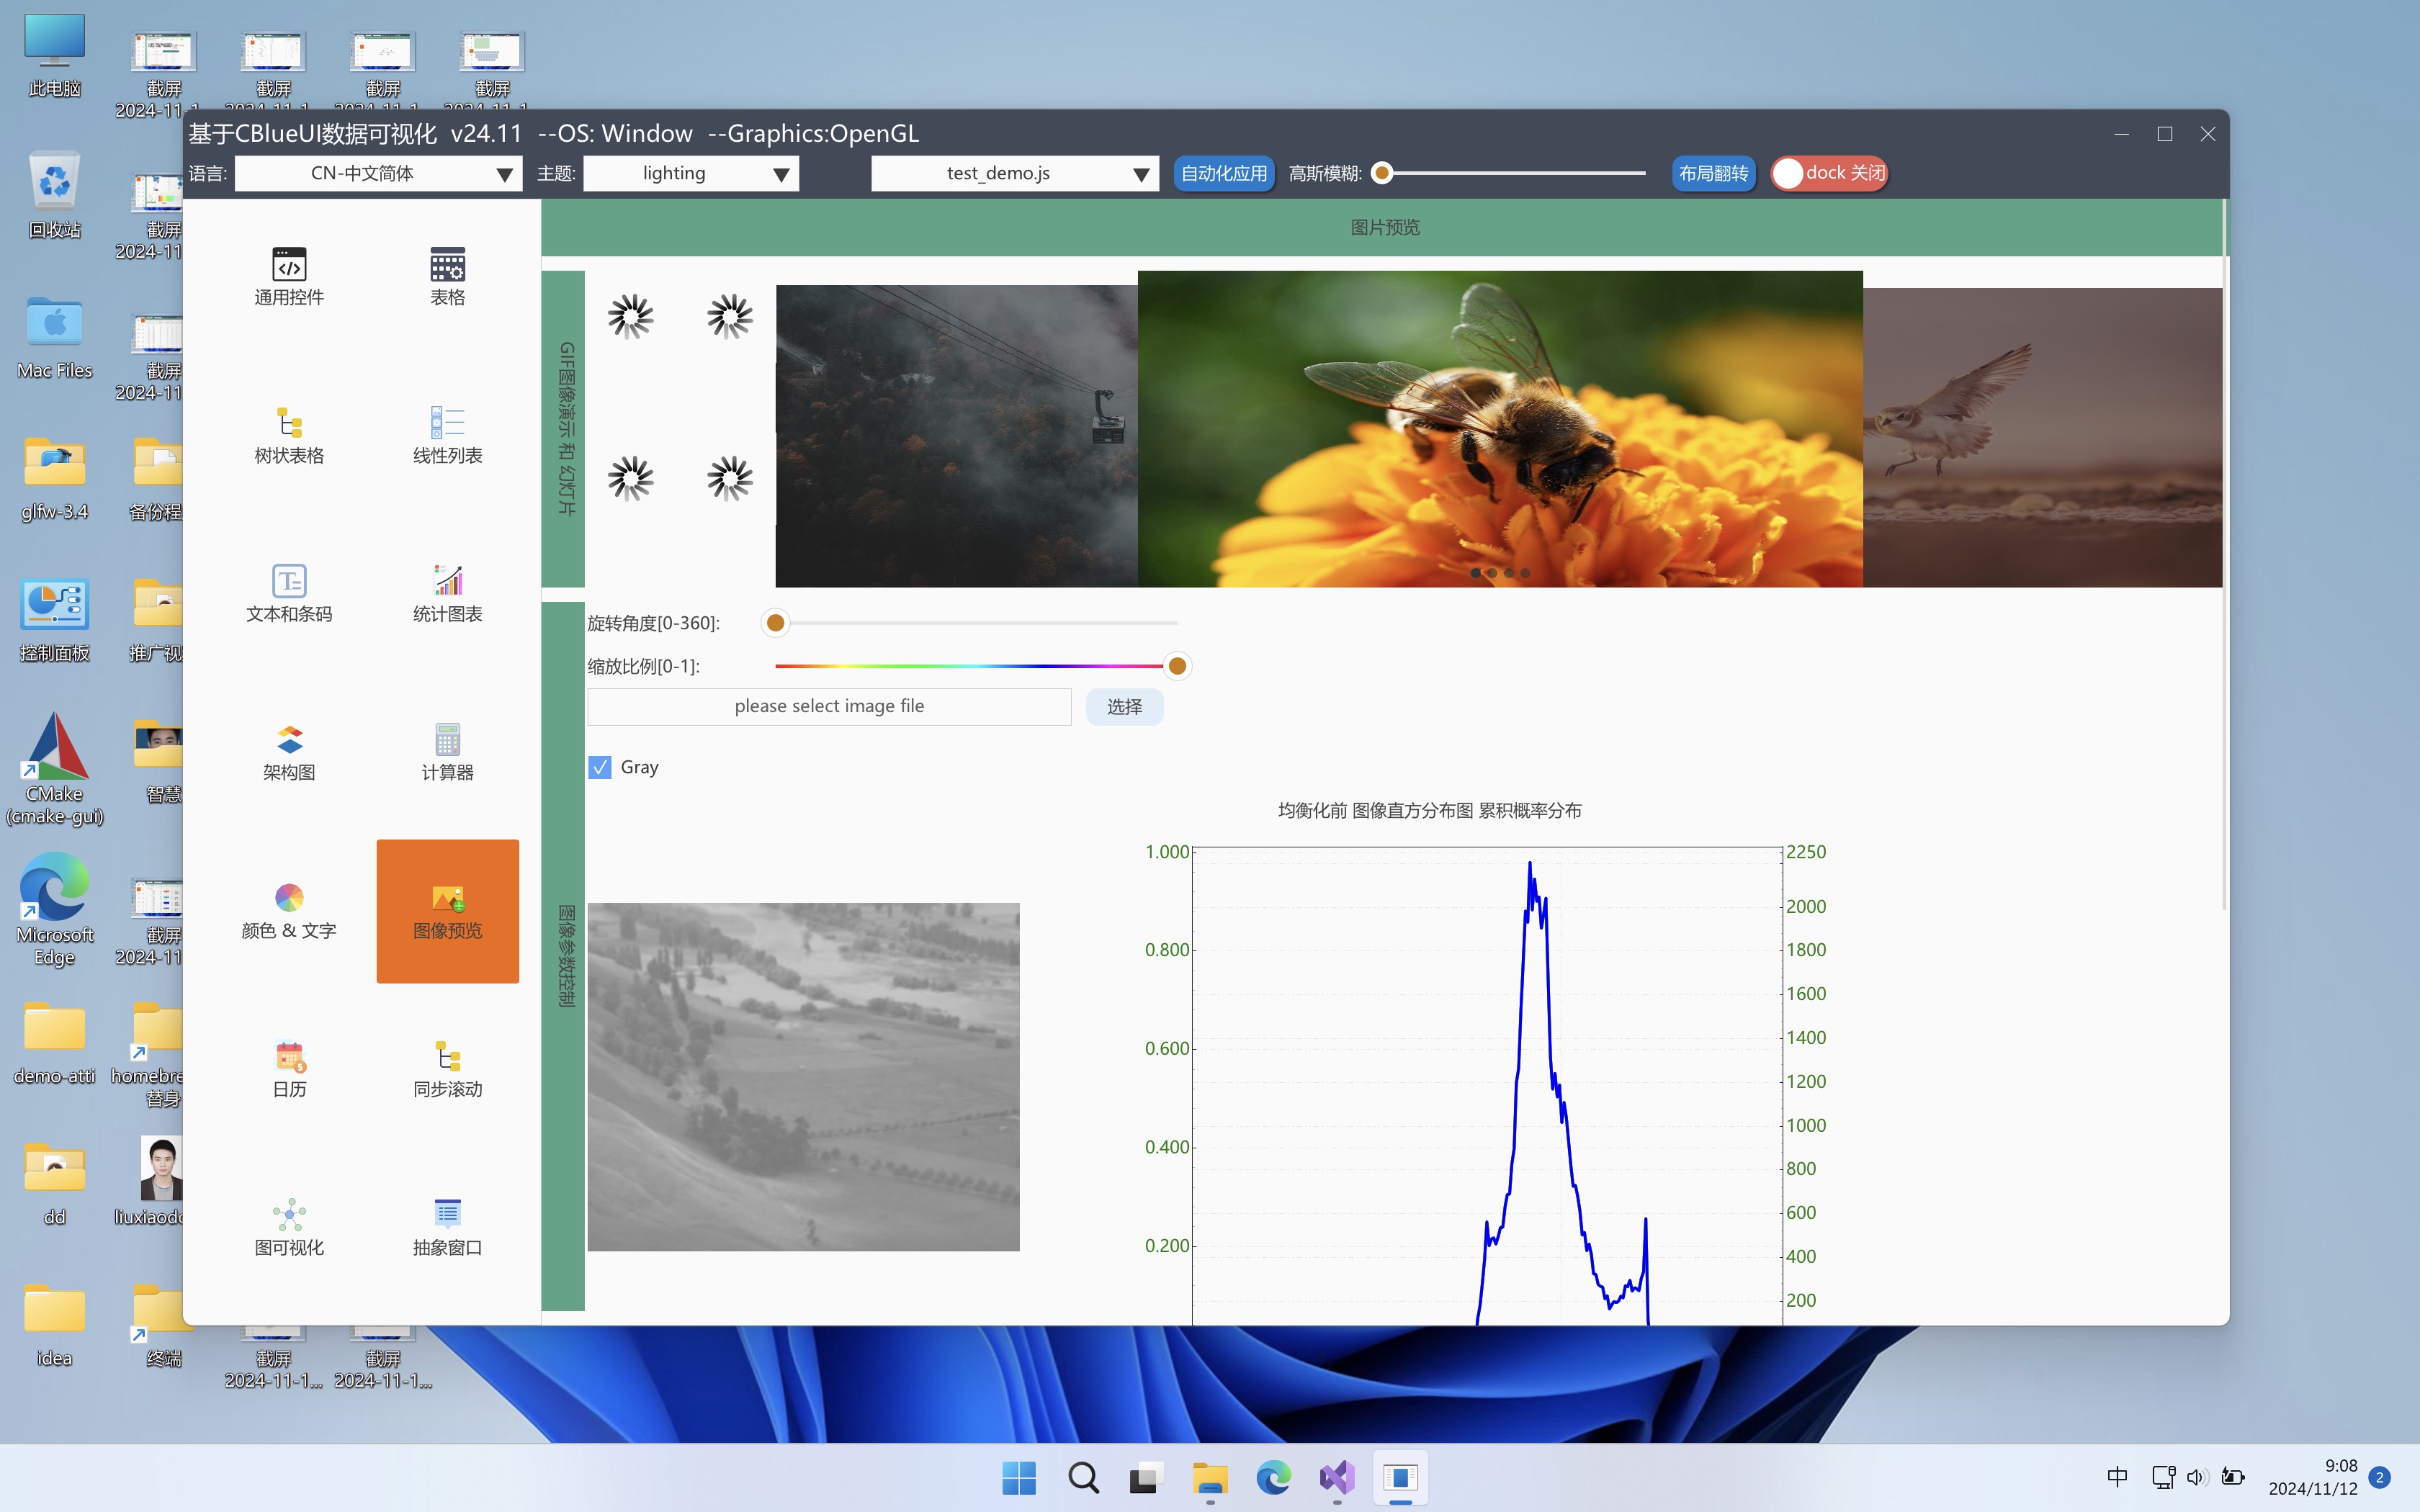Open the 架构图 architecture diagram icon
The width and height of the screenshot is (2420, 1512).
289,741
